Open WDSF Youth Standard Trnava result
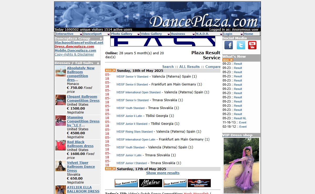 130,108
